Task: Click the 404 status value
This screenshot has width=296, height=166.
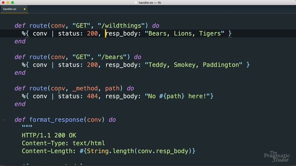Action: [x=92, y=96]
